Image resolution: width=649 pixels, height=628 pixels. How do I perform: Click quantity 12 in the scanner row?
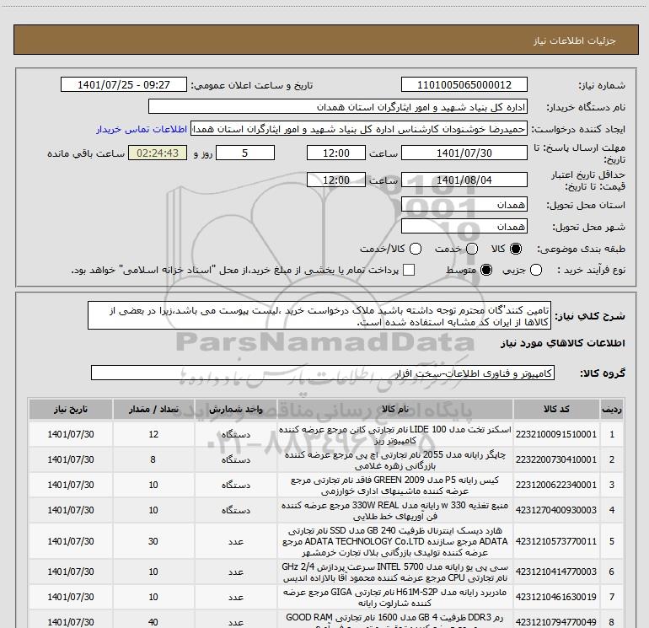pos(153,434)
